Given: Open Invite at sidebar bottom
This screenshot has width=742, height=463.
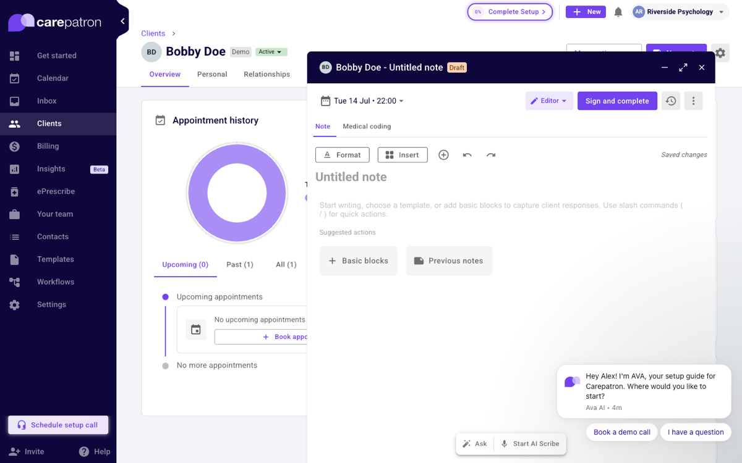Looking at the screenshot, I should [27, 452].
